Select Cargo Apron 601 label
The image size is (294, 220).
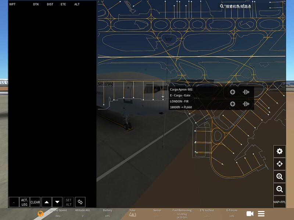181,89
